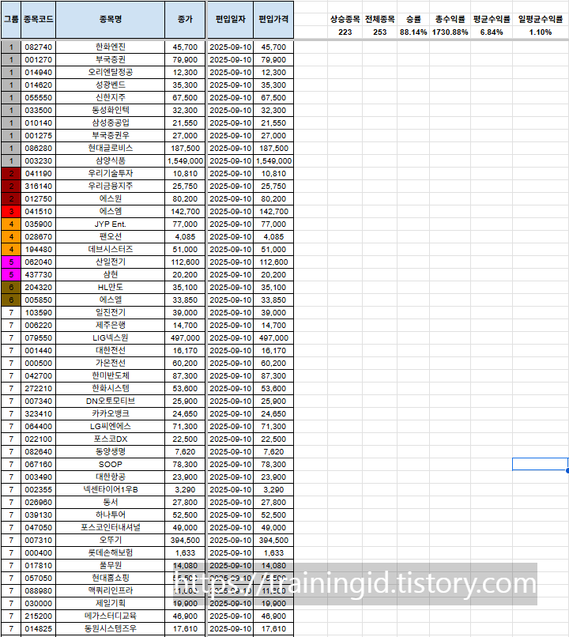Screen dimensions: 569x637
Task: Select the stock name 메가스터디교육
Action: (x=110, y=616)
